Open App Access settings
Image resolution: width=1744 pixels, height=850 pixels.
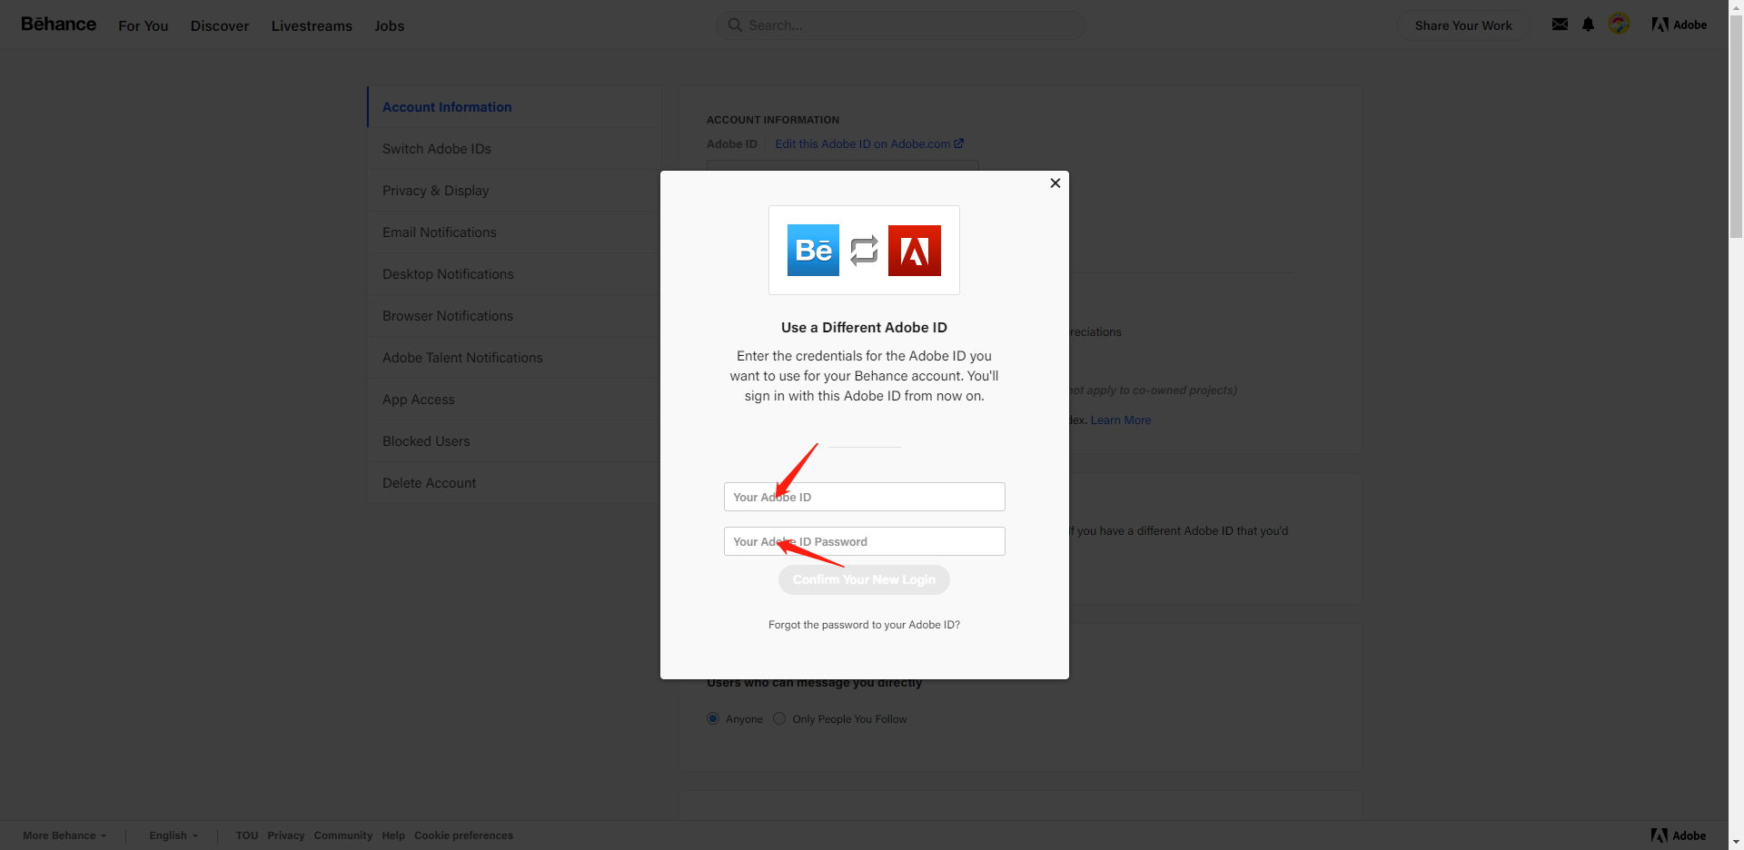pos(514,400)
